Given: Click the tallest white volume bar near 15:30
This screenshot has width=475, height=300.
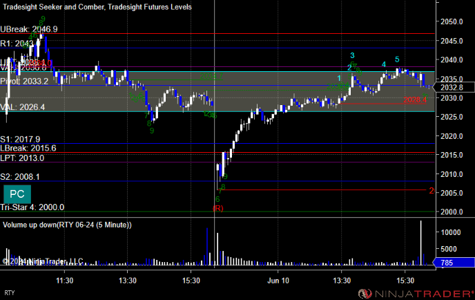Looking at the screenshot, I should 420,243.
